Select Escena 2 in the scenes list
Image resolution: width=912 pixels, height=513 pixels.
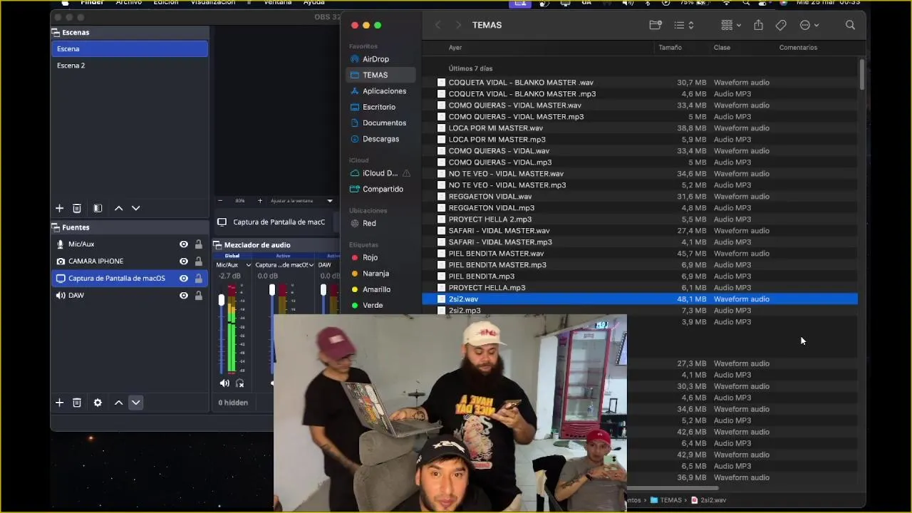coord(130,66)
